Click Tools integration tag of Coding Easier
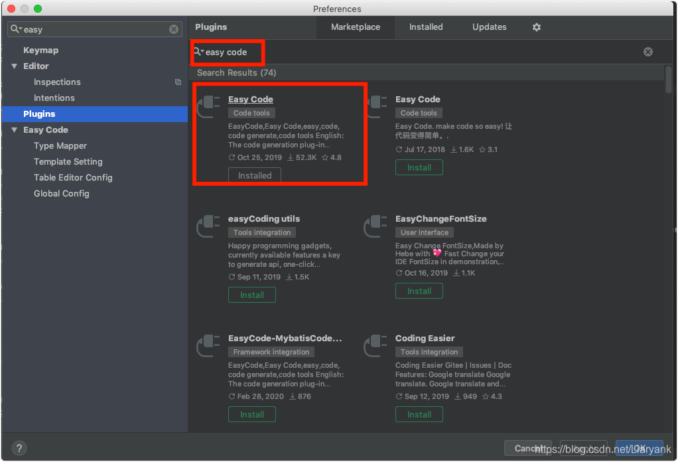 (429, 352)
